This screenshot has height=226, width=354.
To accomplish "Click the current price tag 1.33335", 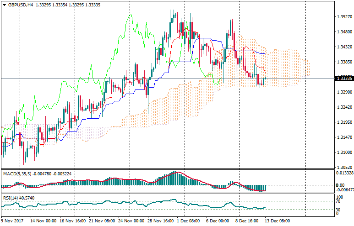I will tap(343, 78).
